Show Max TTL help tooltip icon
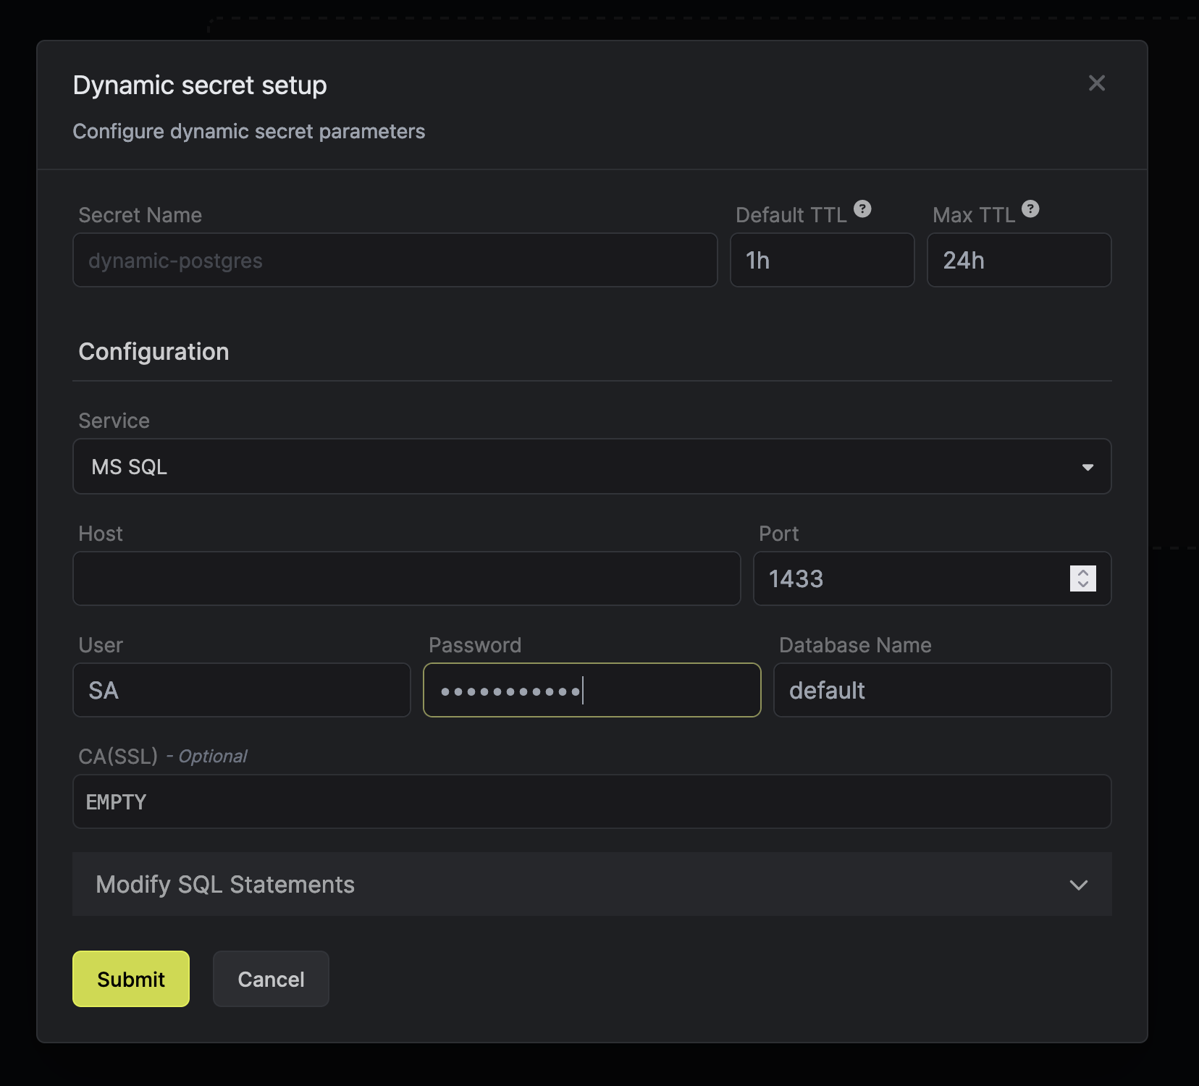The width and height of the screenshot is (1199, 1086). pyautogui.click(x=1030, y=209)
